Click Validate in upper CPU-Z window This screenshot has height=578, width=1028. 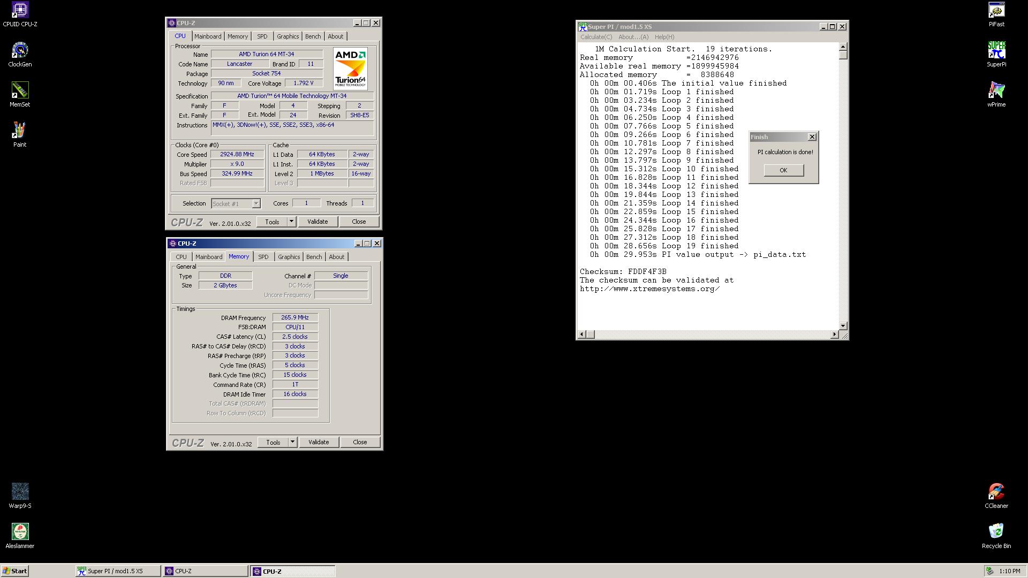coord(318,222)
